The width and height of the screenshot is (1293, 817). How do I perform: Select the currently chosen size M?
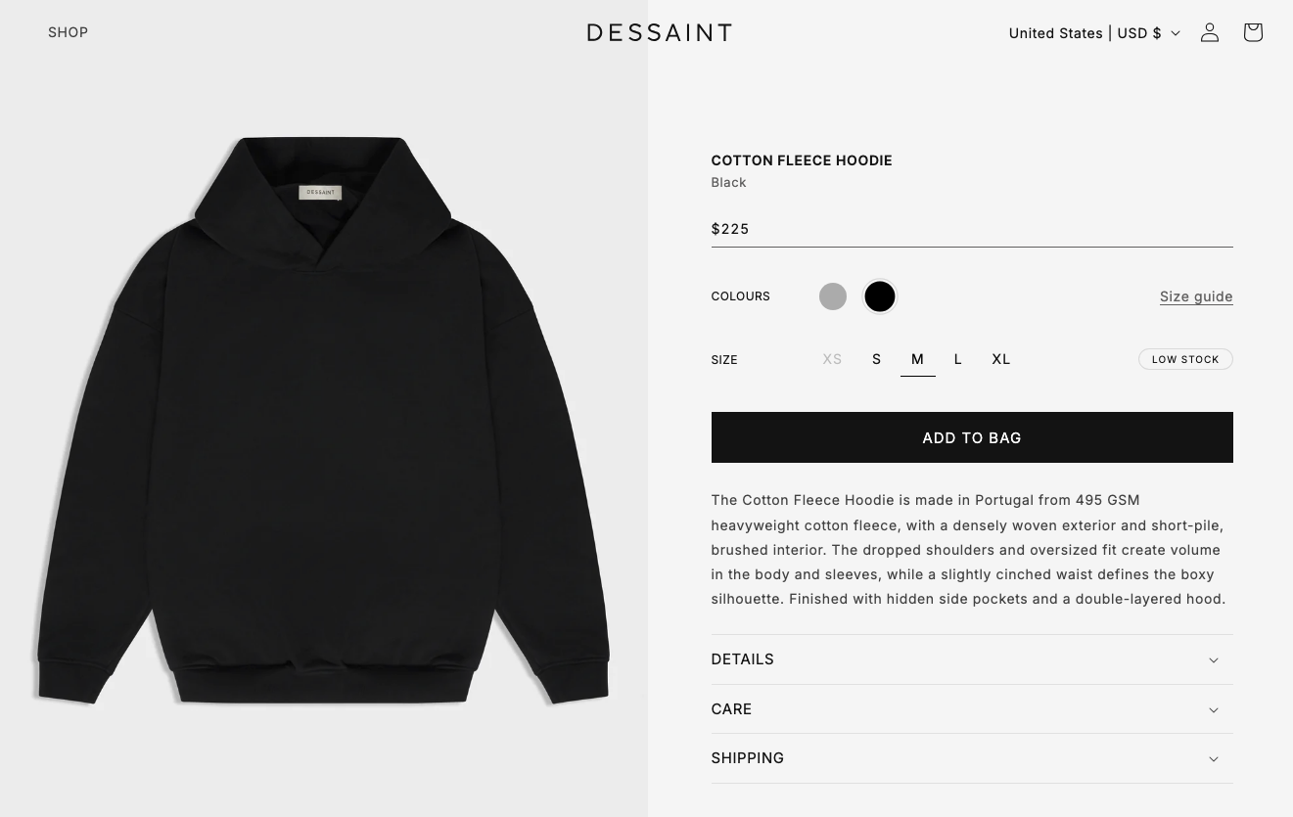point(917,359)
